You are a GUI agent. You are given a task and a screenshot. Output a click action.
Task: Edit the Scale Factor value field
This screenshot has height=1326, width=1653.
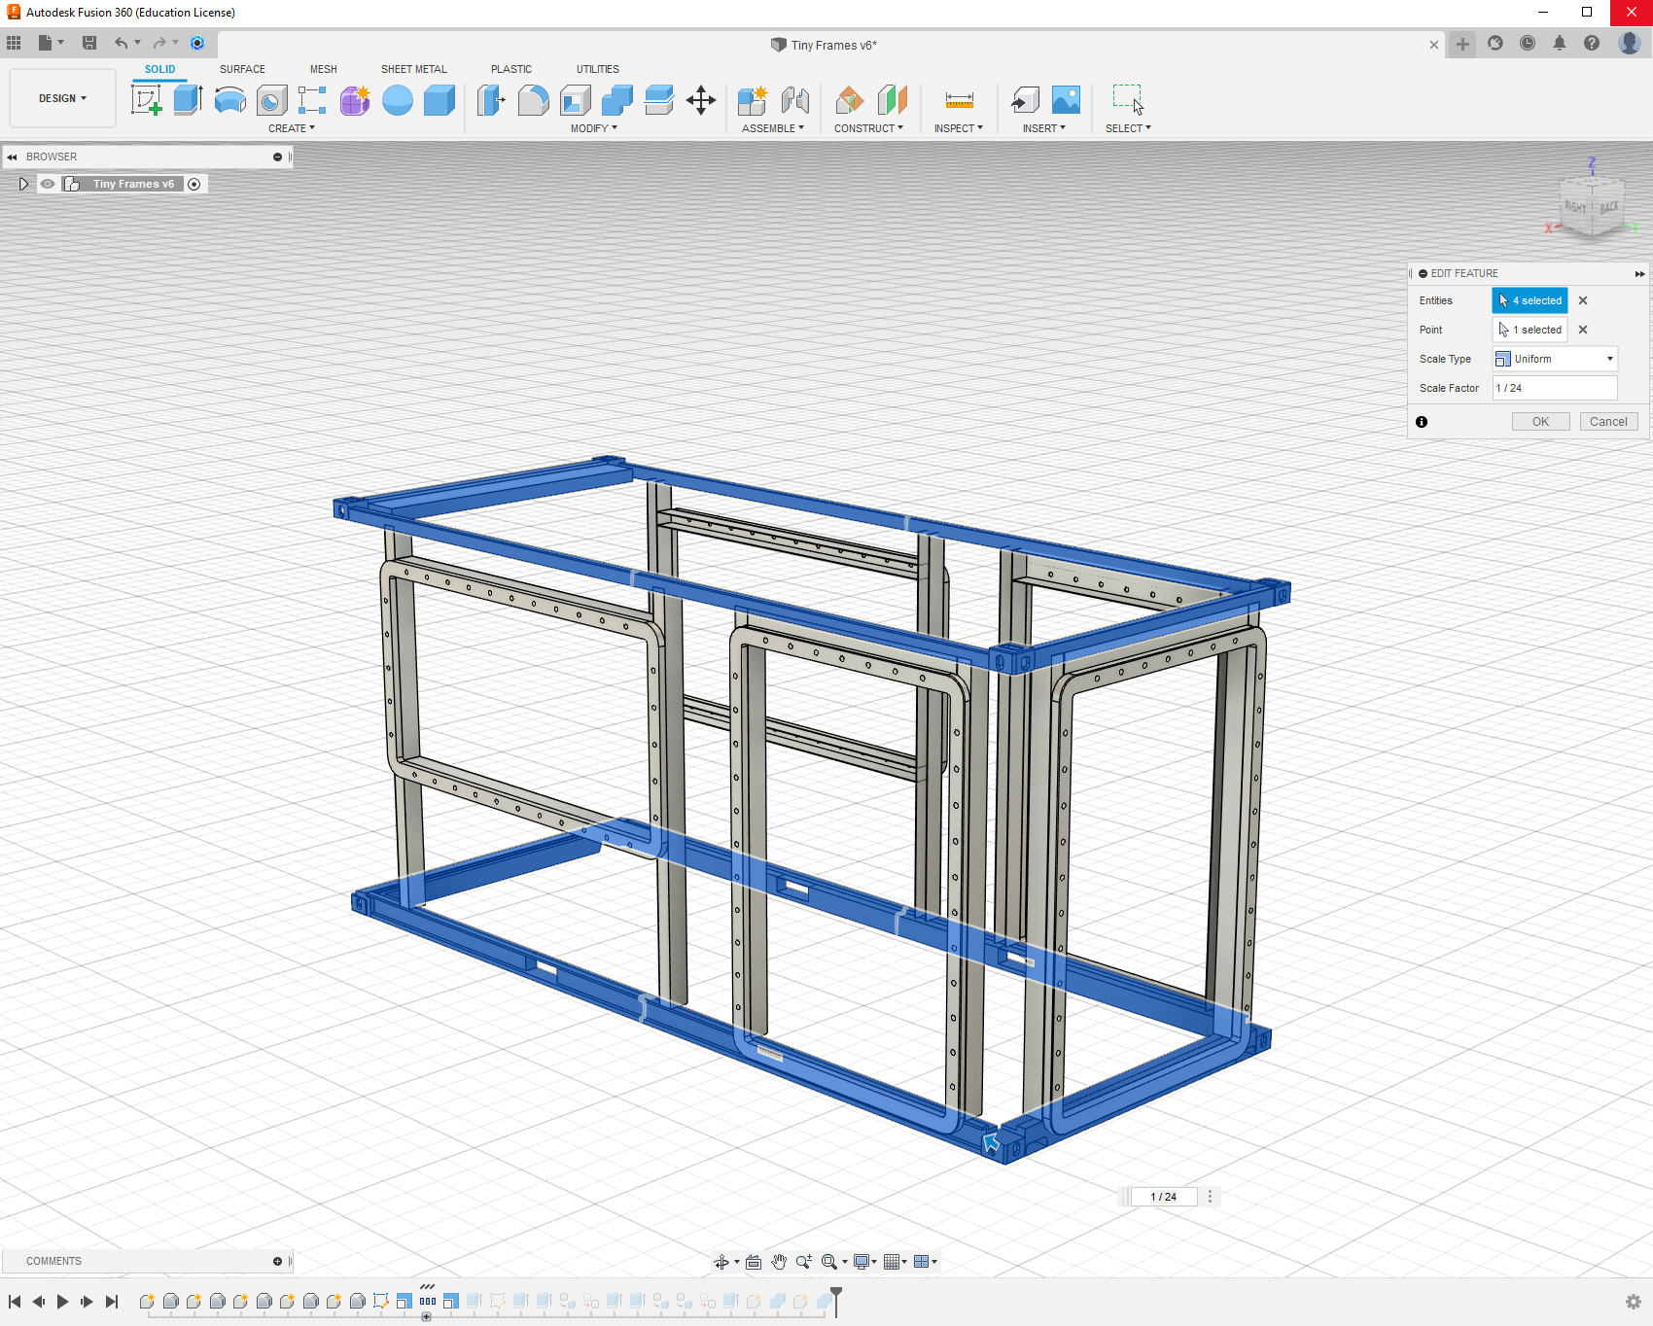tap(1554, 388)
